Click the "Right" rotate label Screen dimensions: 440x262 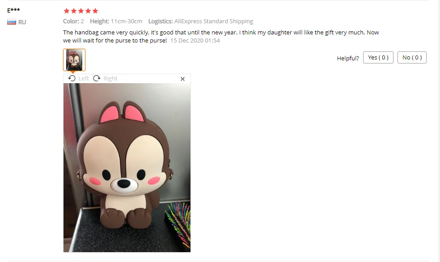[x=110, y=79]
